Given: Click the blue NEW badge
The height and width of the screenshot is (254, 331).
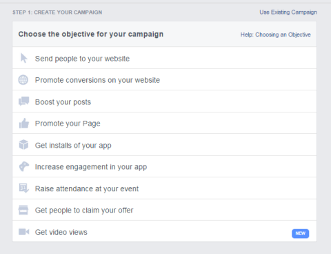Looking at the screenshot, I should (x=300, y=233).
